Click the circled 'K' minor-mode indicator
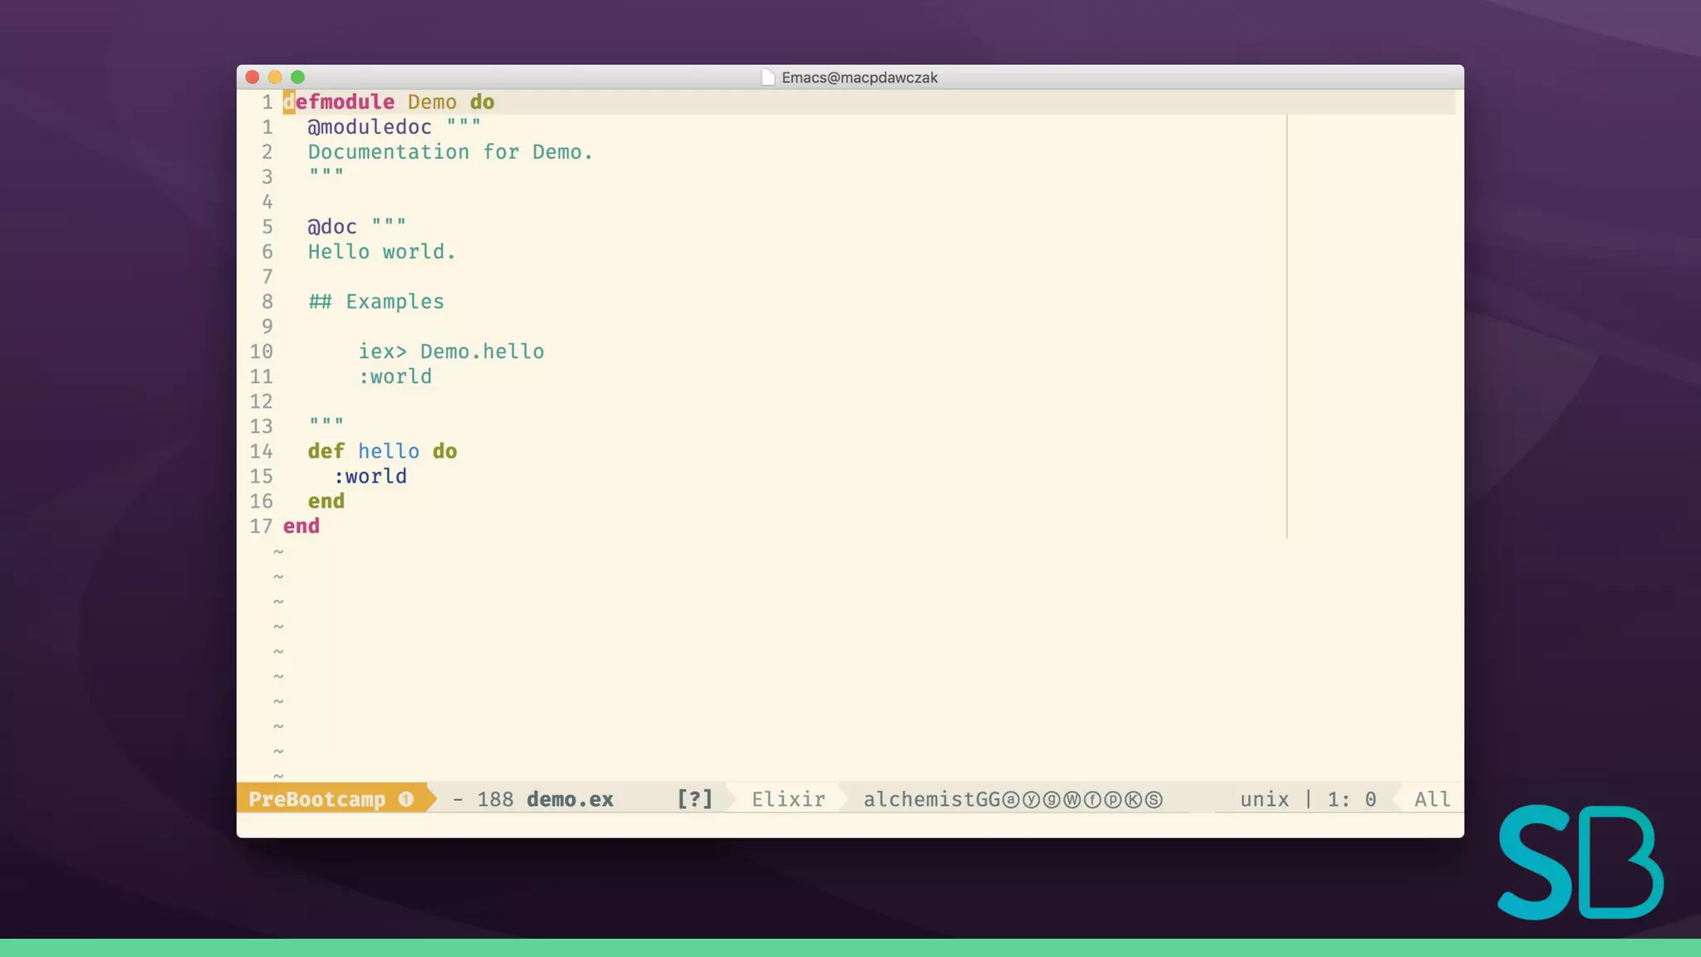This screenshot has width=1701, height=957. (1133, 800)
